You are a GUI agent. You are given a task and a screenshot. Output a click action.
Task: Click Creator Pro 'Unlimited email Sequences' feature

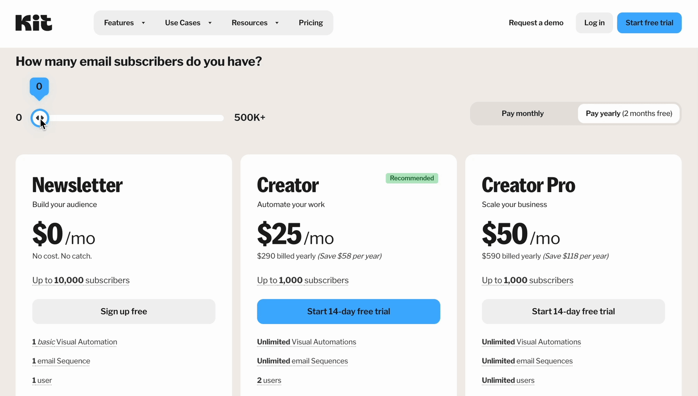(x=527, y=361)
